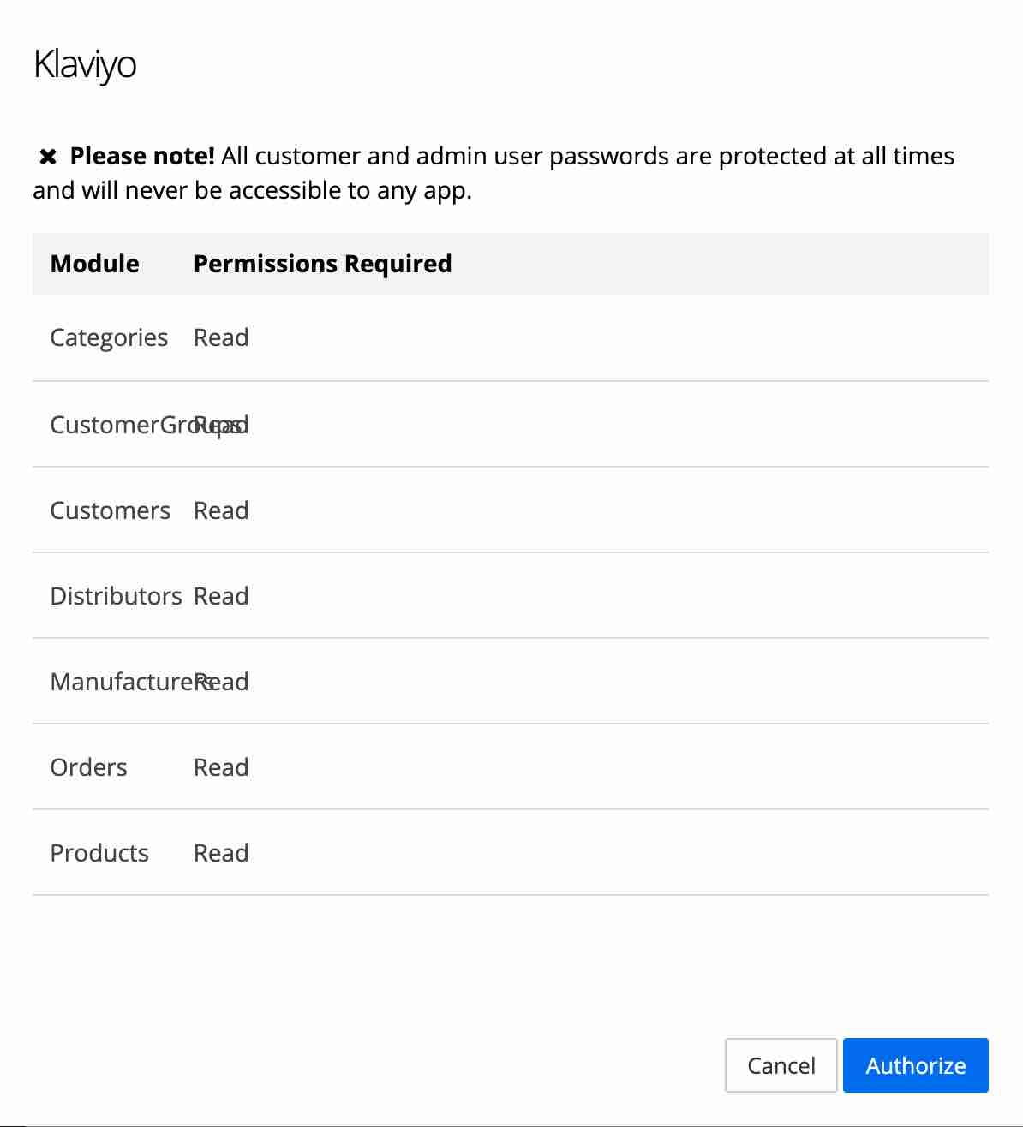
Task: Select the Categories module row
Action: point(109,338)
